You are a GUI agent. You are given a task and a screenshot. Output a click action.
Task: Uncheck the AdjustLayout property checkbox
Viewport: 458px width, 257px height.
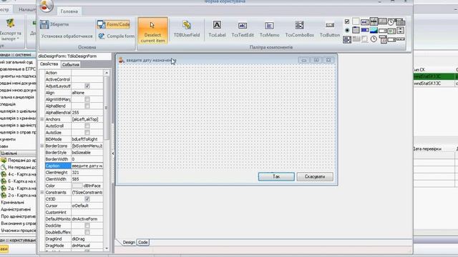tap(87, 86)
